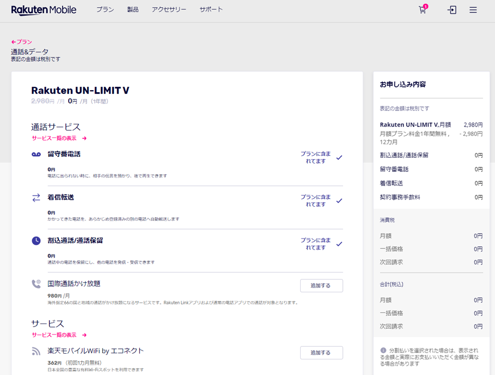Screen dimensions: 495x375
Task: Toggle the checkmark for 着信転送
Action: (339, 201)
